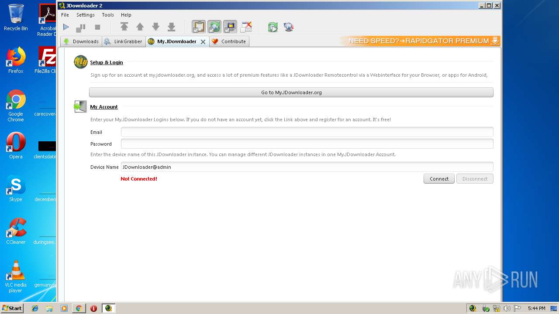The image size is (559, 314).
Task: Click the action center flag tray icon
Action: tap(518, 308)
